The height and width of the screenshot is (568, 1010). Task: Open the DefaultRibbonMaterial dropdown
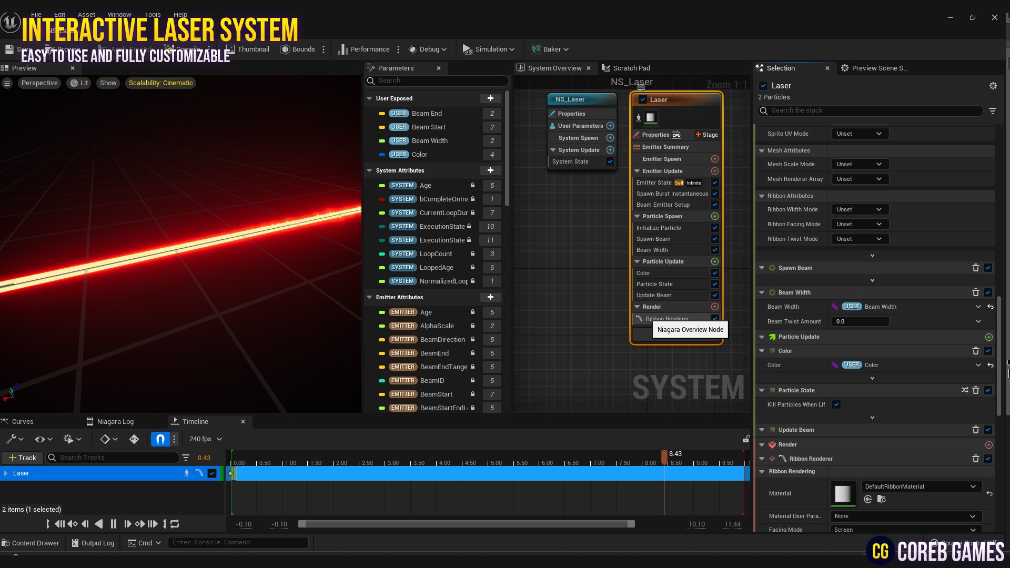click(x=920, y=486)
